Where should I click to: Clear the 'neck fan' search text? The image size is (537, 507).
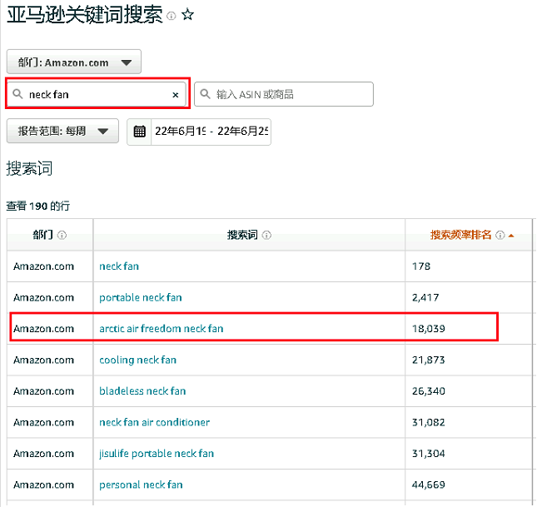coord(175,95)
